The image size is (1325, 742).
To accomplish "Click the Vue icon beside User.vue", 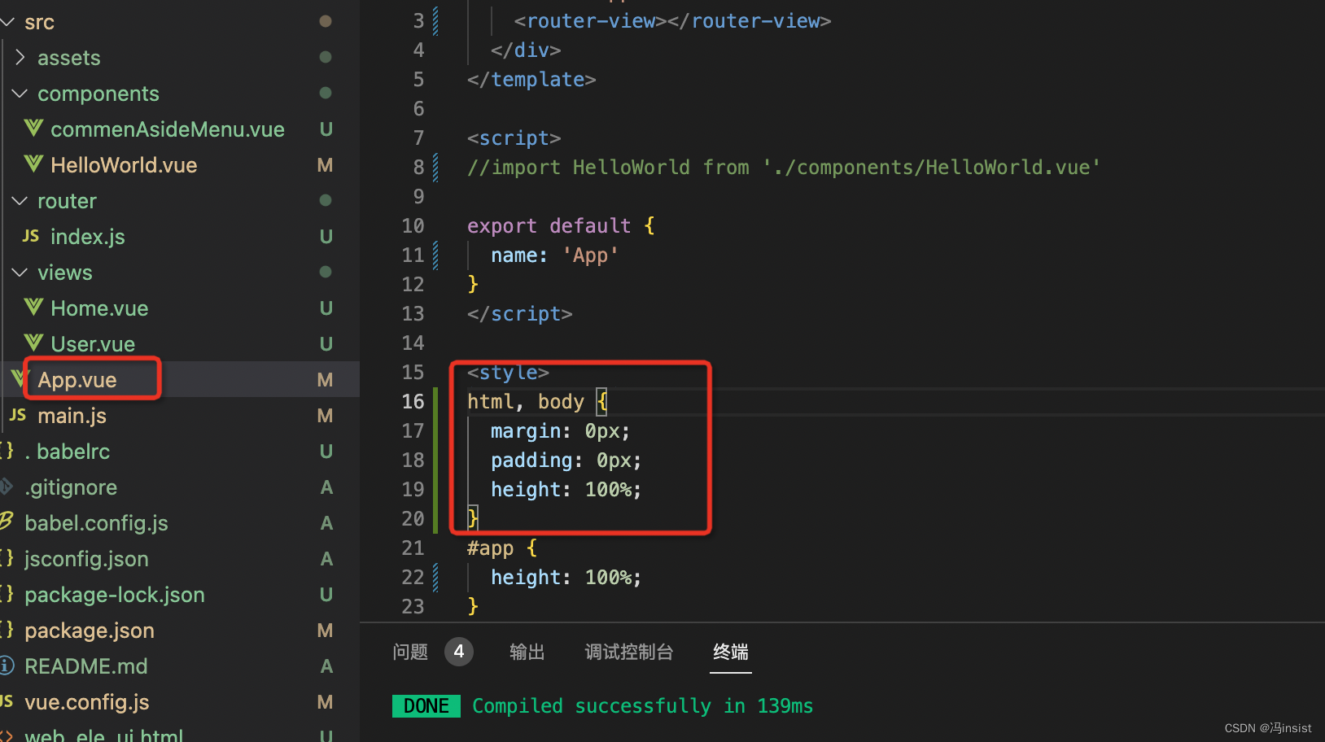I will [33, 343].
